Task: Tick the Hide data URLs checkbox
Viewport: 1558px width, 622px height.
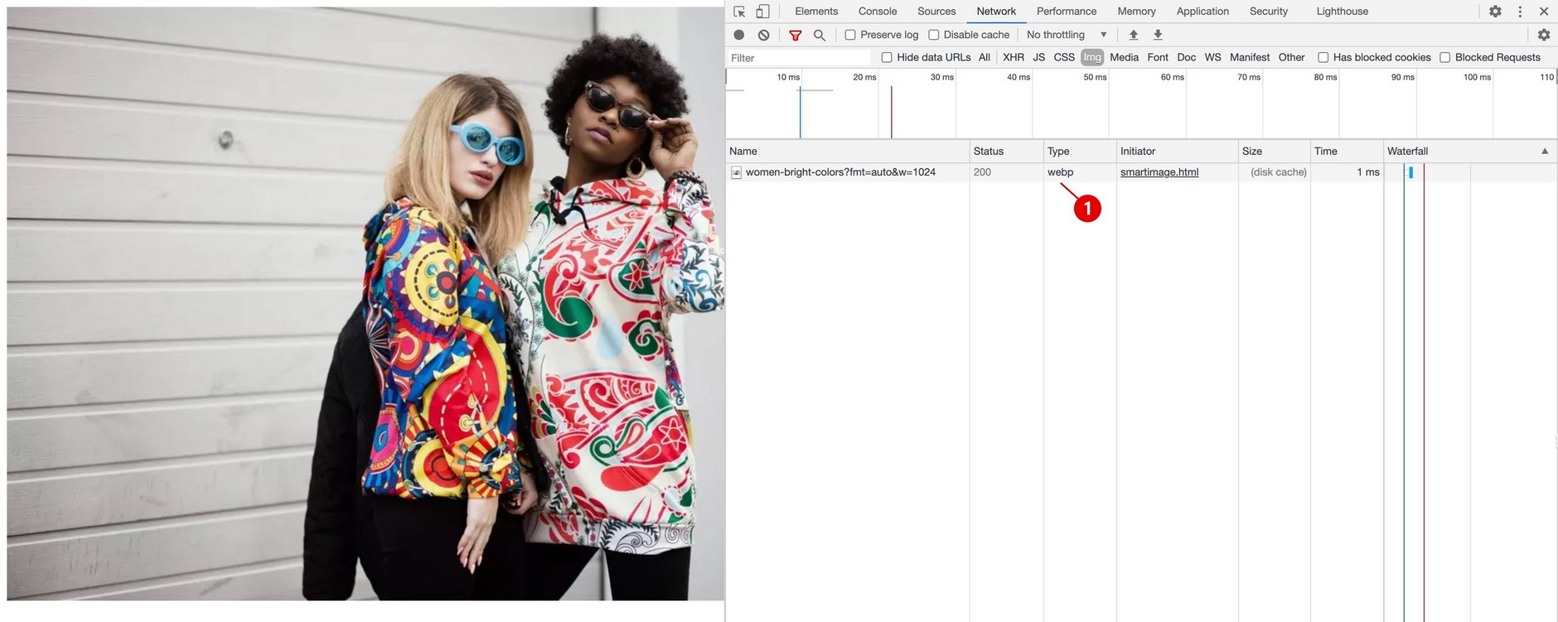Action: point(887,57)
